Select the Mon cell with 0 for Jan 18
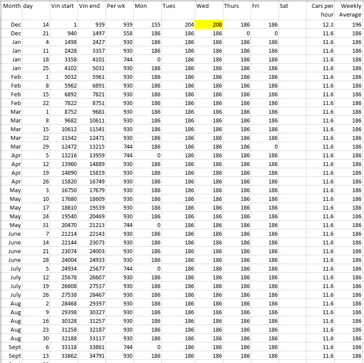This screenshot has height=363, width=364. pyautogui.click(x=147, y=59)
